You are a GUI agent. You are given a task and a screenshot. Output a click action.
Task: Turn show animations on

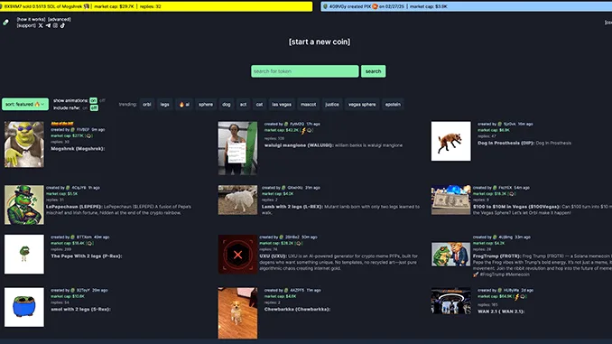pyautogui.click(x=93, y=100)
